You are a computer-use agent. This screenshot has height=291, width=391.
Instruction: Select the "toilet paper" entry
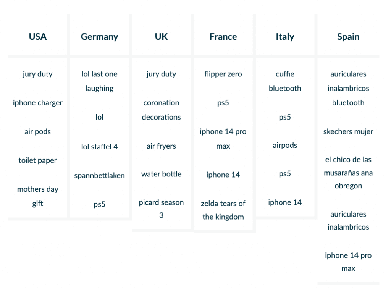(x=37, y=160)
